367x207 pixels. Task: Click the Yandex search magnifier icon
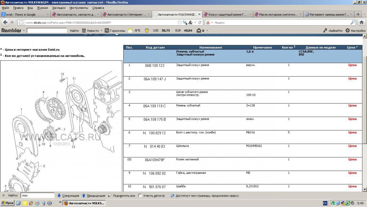(x=353, y=22)
